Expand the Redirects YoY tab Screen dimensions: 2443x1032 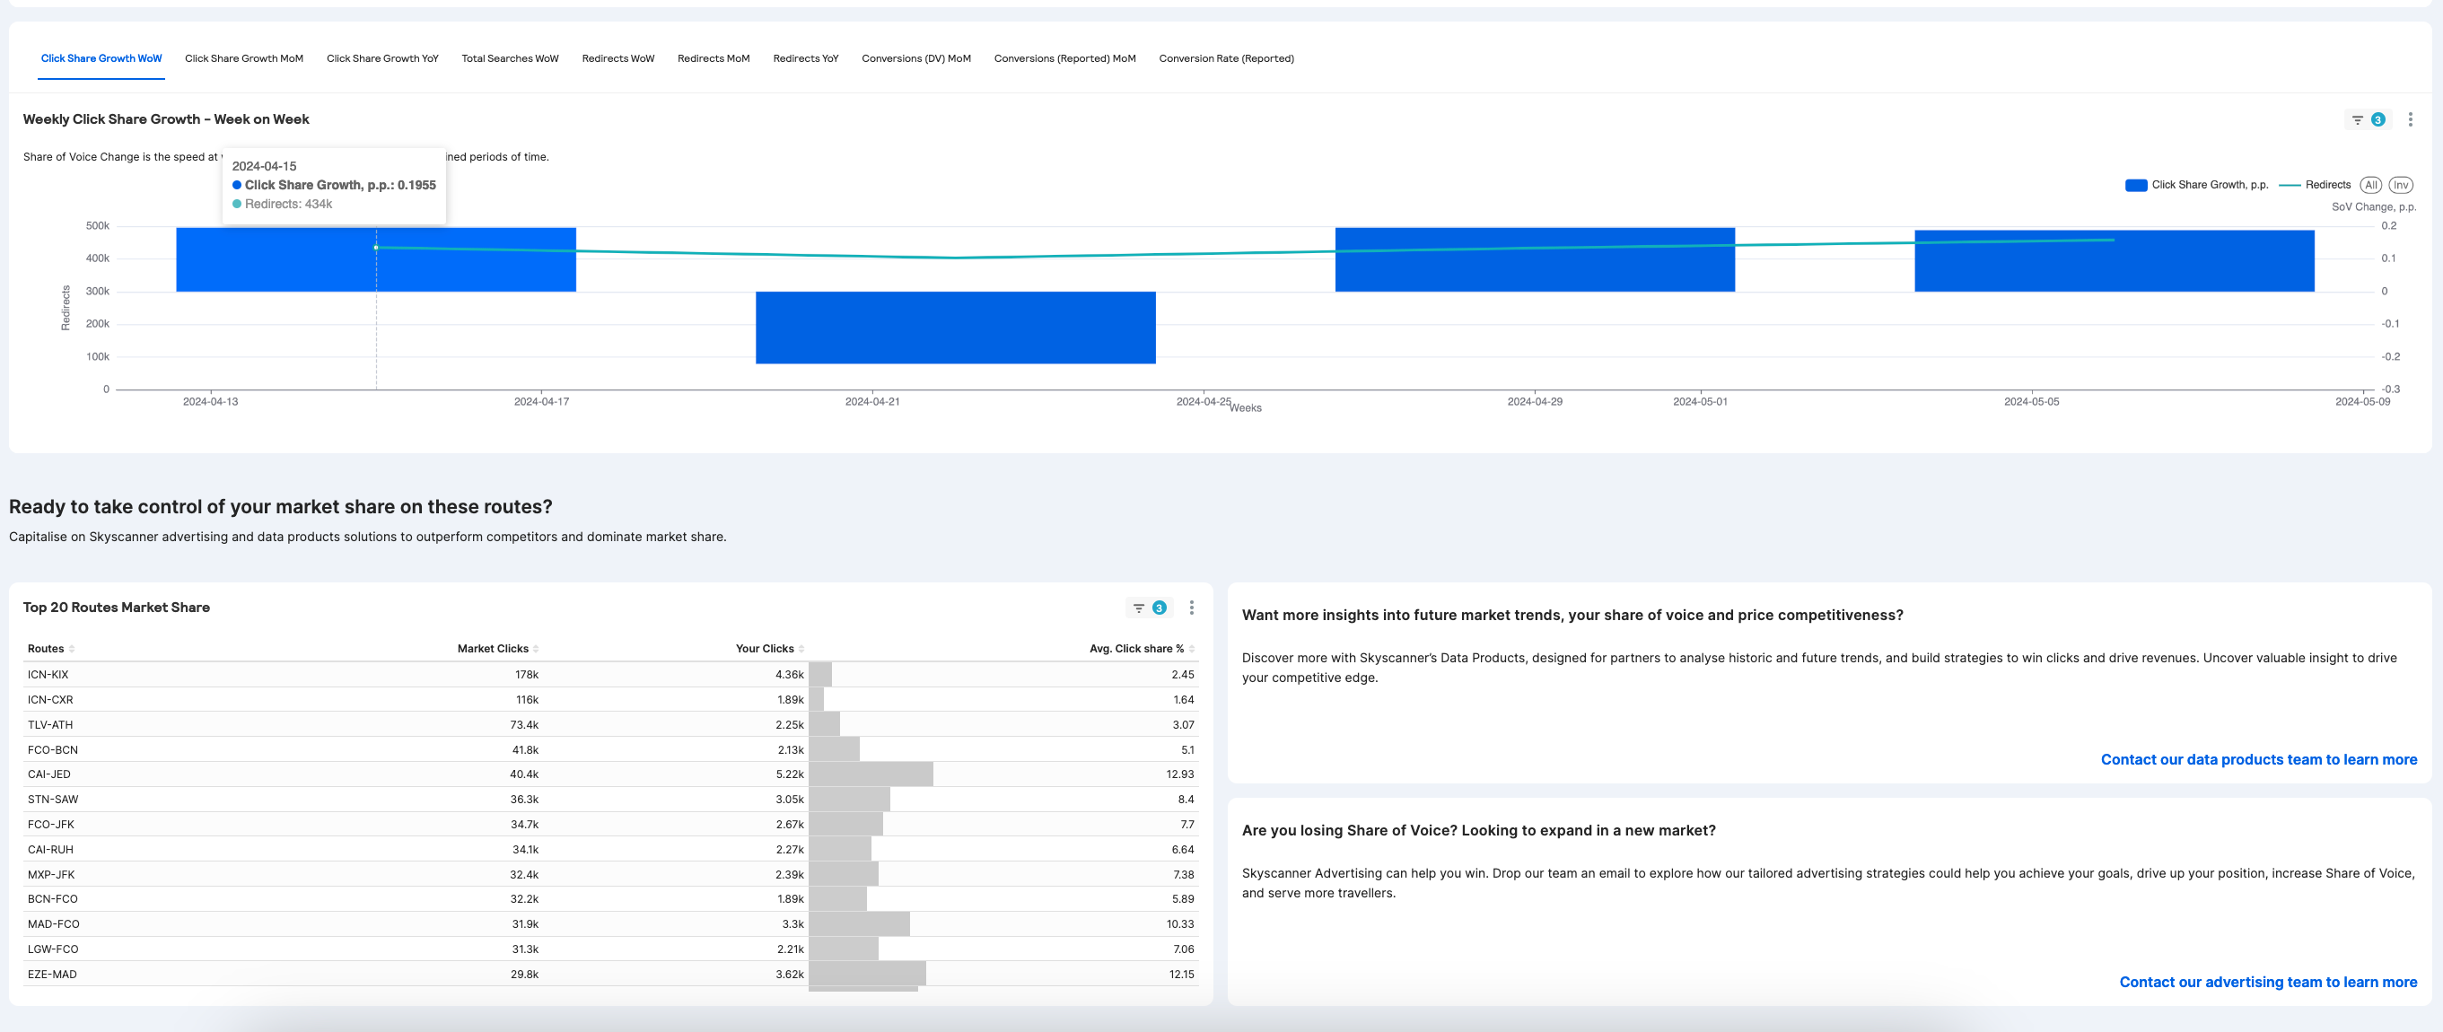coord(805,57)
